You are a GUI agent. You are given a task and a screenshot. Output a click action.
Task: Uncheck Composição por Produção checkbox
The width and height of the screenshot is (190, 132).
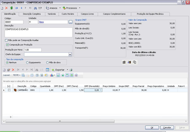pos(7,45)
